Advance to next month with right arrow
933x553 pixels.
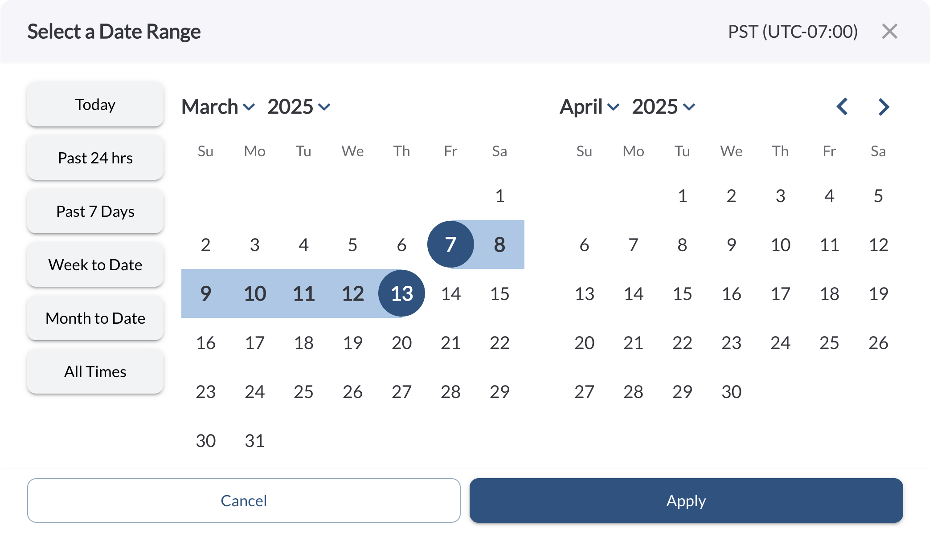884,107
